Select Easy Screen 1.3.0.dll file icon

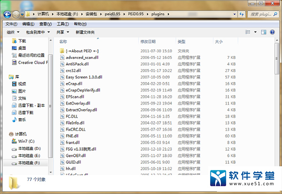tap(62, 77)
